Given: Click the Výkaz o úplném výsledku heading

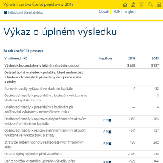Looking at the screenshot, I should click(60, 32).
